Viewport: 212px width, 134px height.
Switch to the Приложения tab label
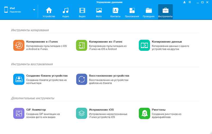click(132, 16)
